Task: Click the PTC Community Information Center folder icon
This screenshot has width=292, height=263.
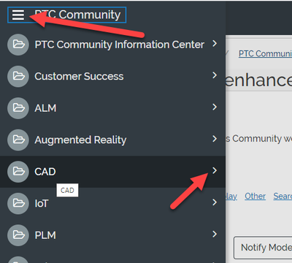Action: (18, 45)
